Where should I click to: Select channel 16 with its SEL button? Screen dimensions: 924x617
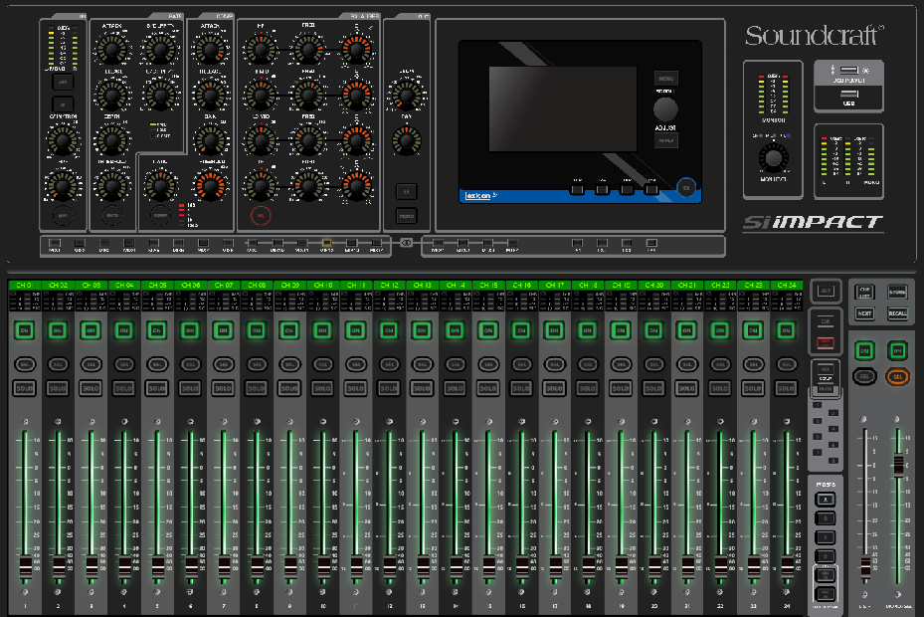point(521,364)
